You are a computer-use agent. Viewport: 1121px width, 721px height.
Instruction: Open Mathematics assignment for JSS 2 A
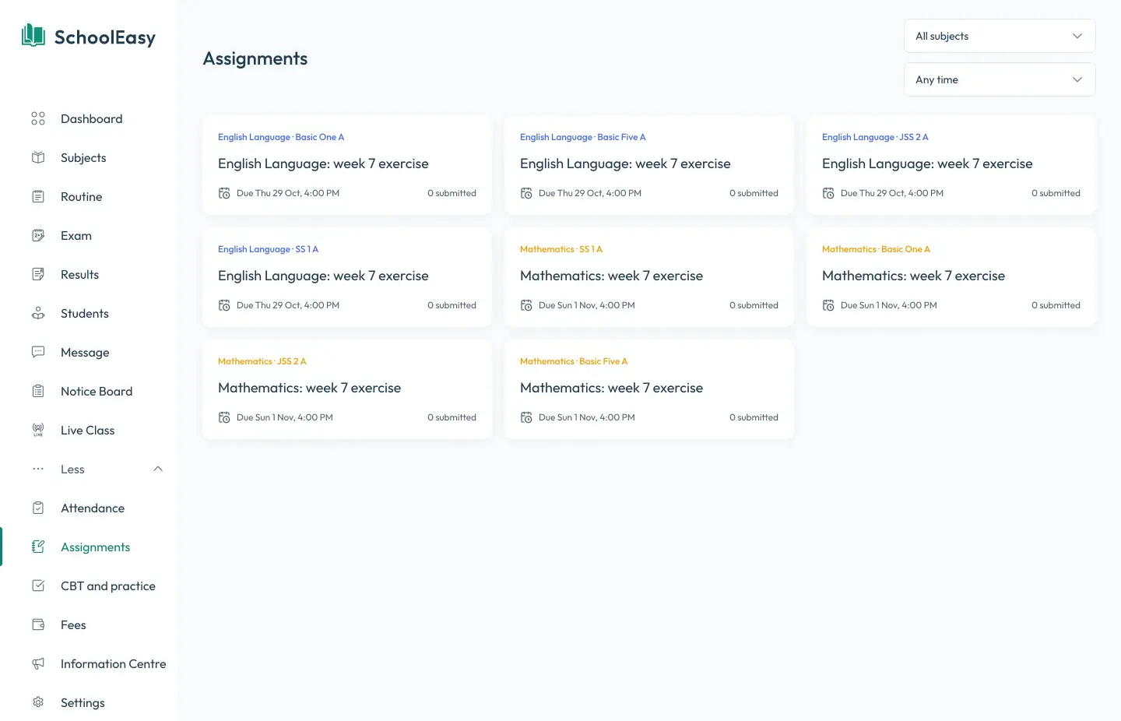click(x=347, y=389)
